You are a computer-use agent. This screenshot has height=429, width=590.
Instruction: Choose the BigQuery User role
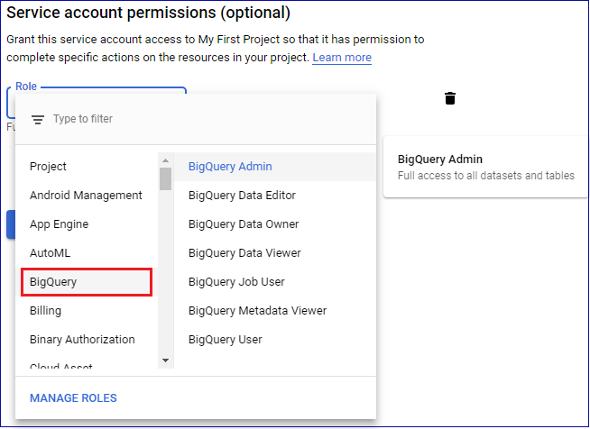[226, 340]
